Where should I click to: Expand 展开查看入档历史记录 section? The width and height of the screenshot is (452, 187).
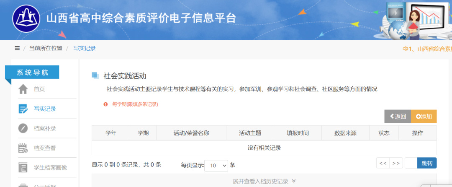click(x=264, y=181)
